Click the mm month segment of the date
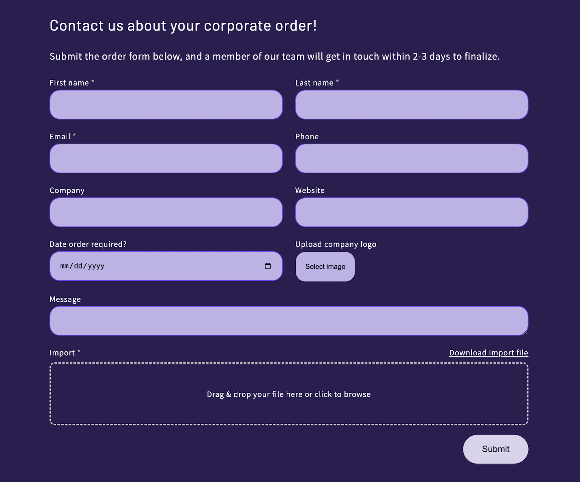 [x=64, y=266]
